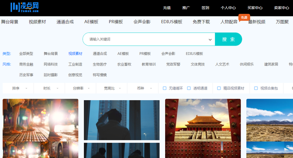
Task: Filter by 工业制造 style
Action: pyautogui.click(x=75, y=64)
